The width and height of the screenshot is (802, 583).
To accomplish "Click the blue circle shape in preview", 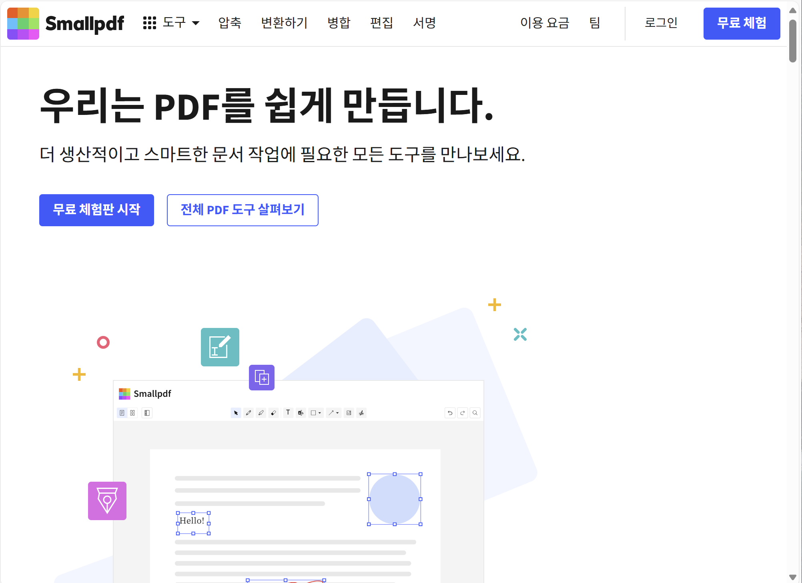I will 395,499.
